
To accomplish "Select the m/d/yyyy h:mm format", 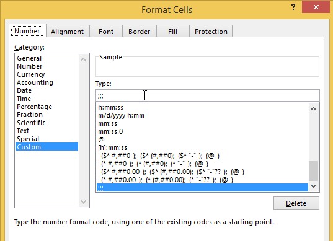I will (x=121, y=115).
